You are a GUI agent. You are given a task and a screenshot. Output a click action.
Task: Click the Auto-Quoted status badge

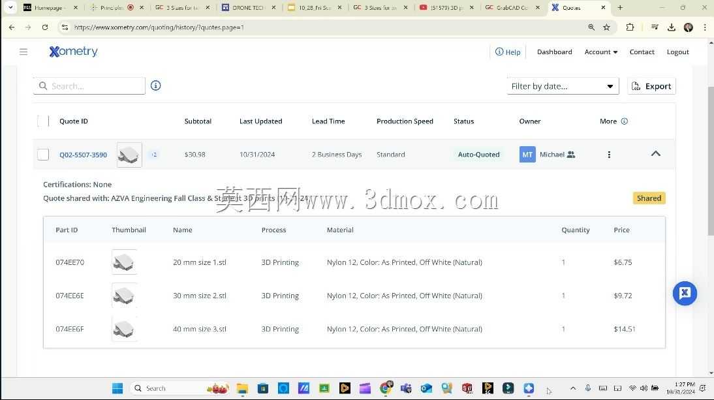coord(478,155)
